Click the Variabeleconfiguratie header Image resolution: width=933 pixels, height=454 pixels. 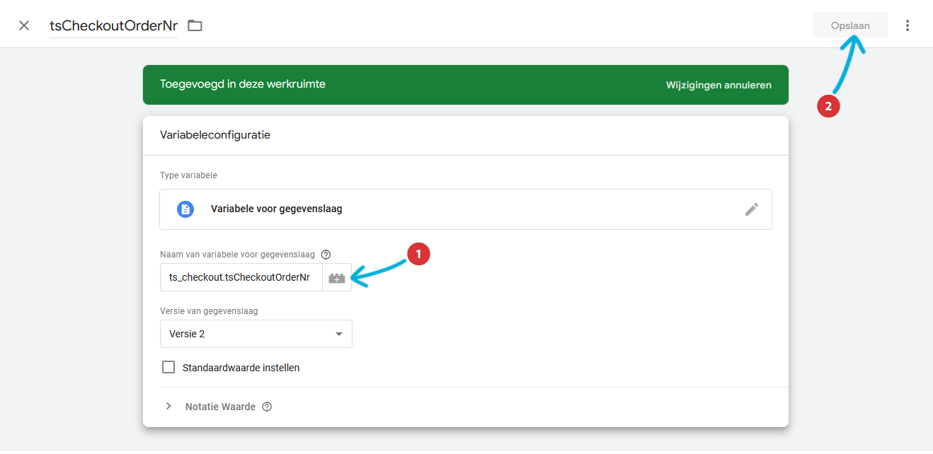215,135
